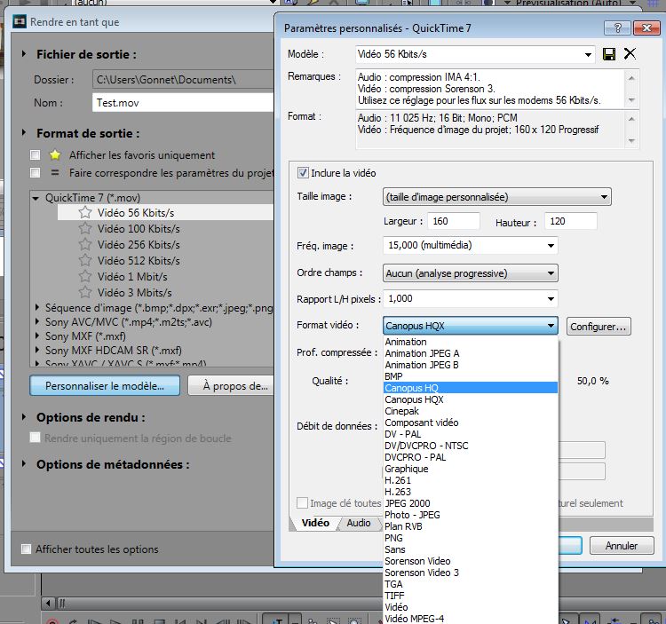This screenshot has width=666, height=624.
Task: Star the Vidéo 512 Kbits/s template
Action: (x=85, y=260)
